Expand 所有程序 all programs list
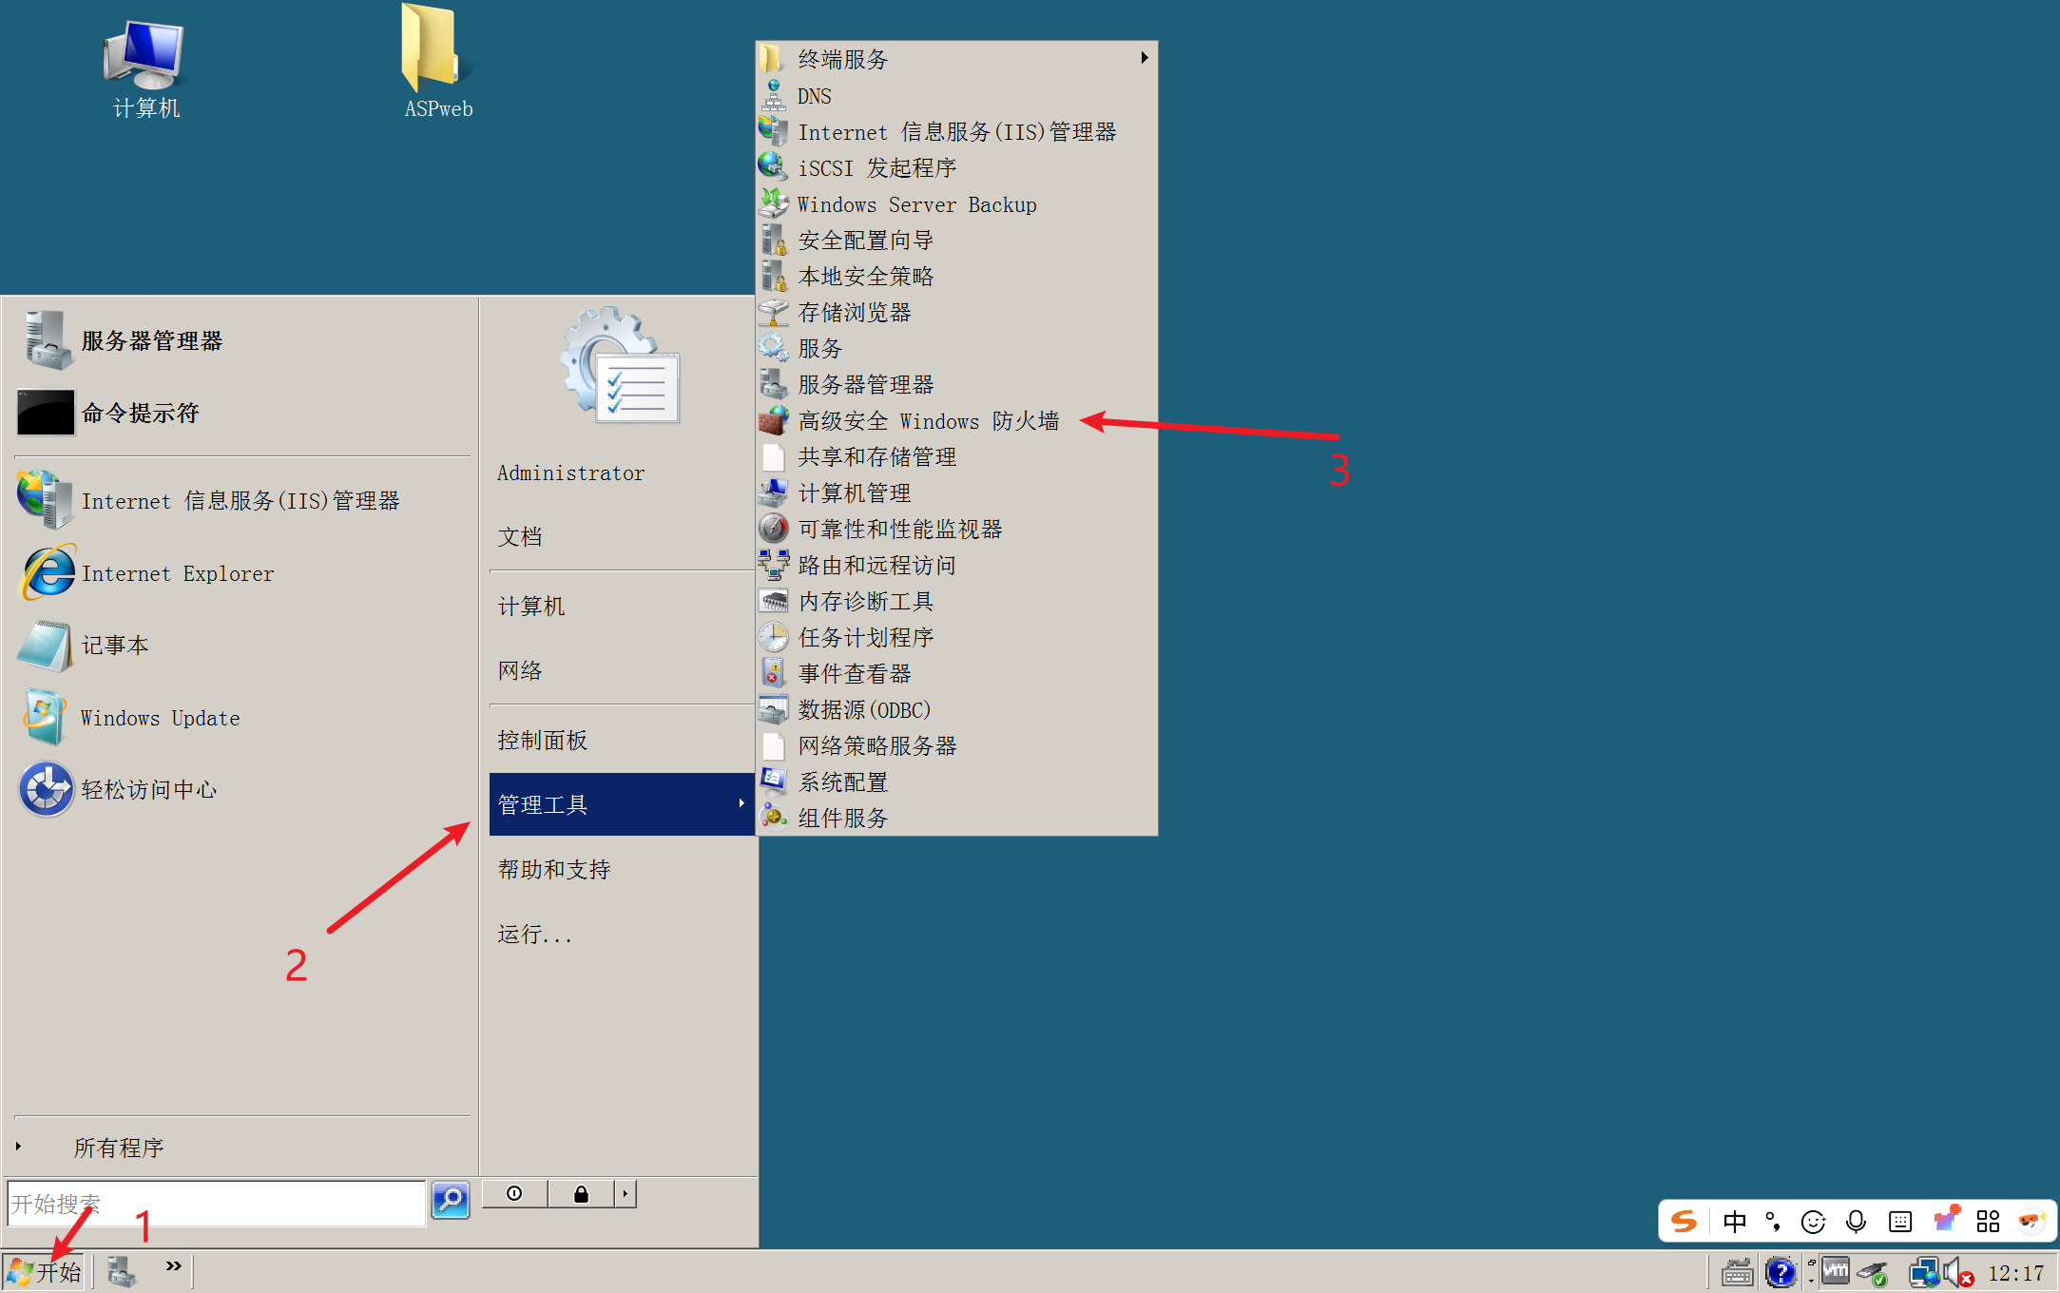Screen dimensions: 2060x1293 [x=118, y=1148]
